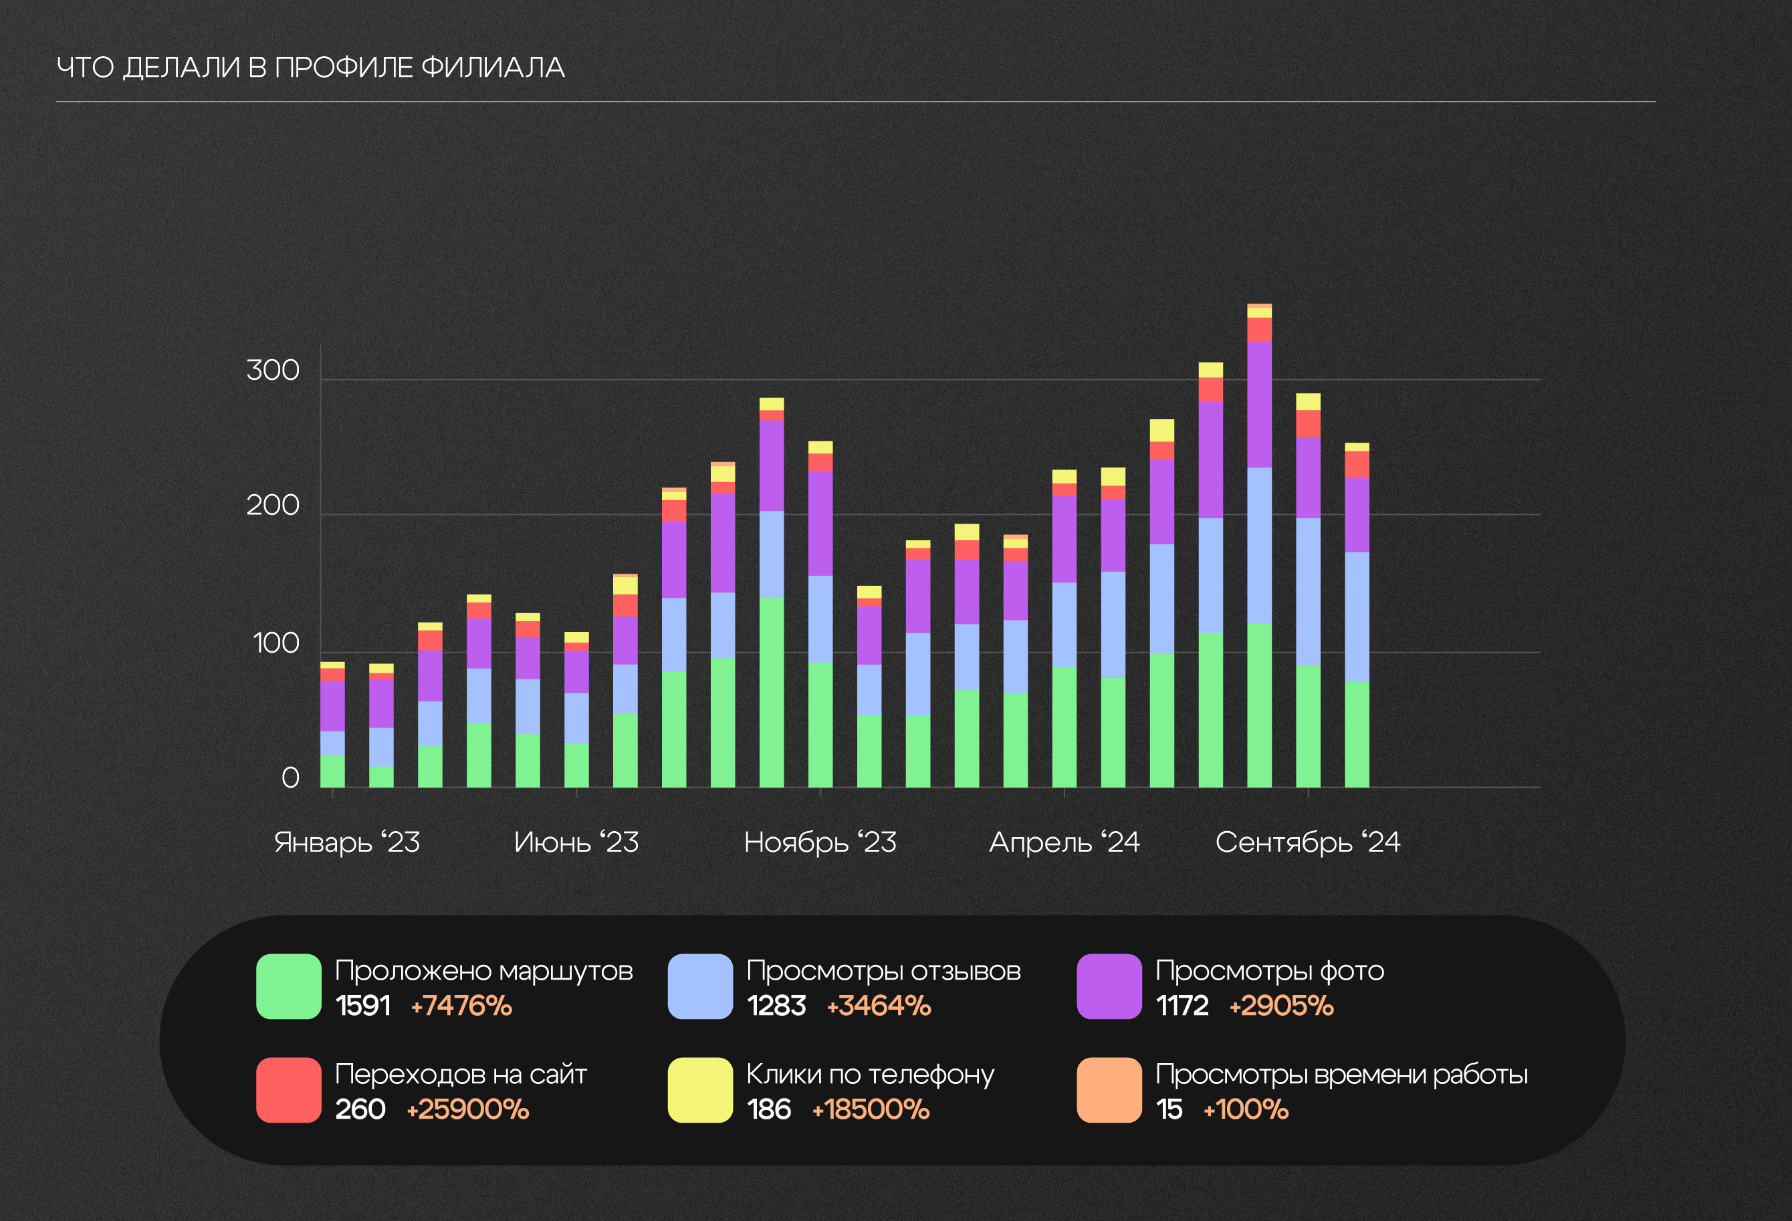The image size is (1792, 1221).
Task: Select the 'Клики по телефону' legend label
Action: (870, 1075)
